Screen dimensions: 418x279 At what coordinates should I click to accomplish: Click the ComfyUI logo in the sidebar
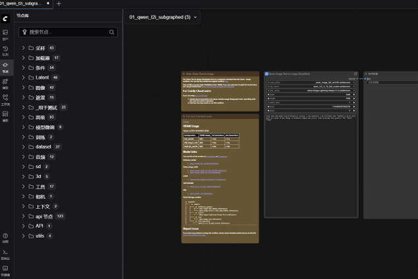click(x=5, y=18)
